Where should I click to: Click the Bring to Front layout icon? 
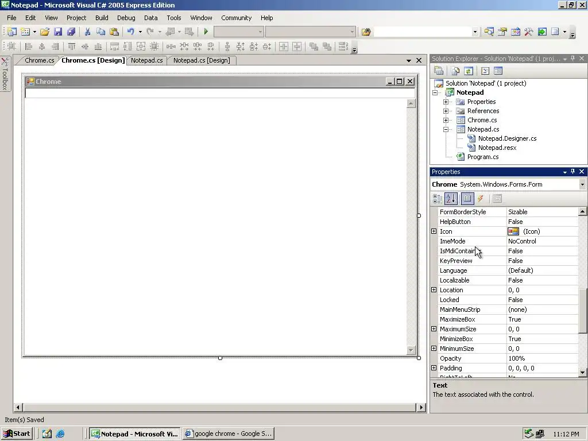(x=314, y=47)
